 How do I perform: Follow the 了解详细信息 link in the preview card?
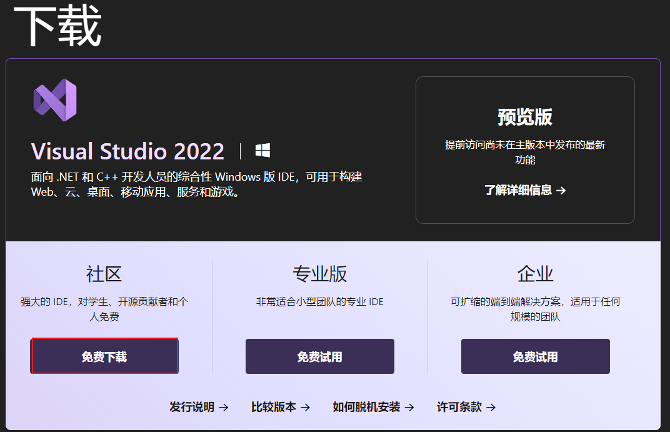click(518, 191)
